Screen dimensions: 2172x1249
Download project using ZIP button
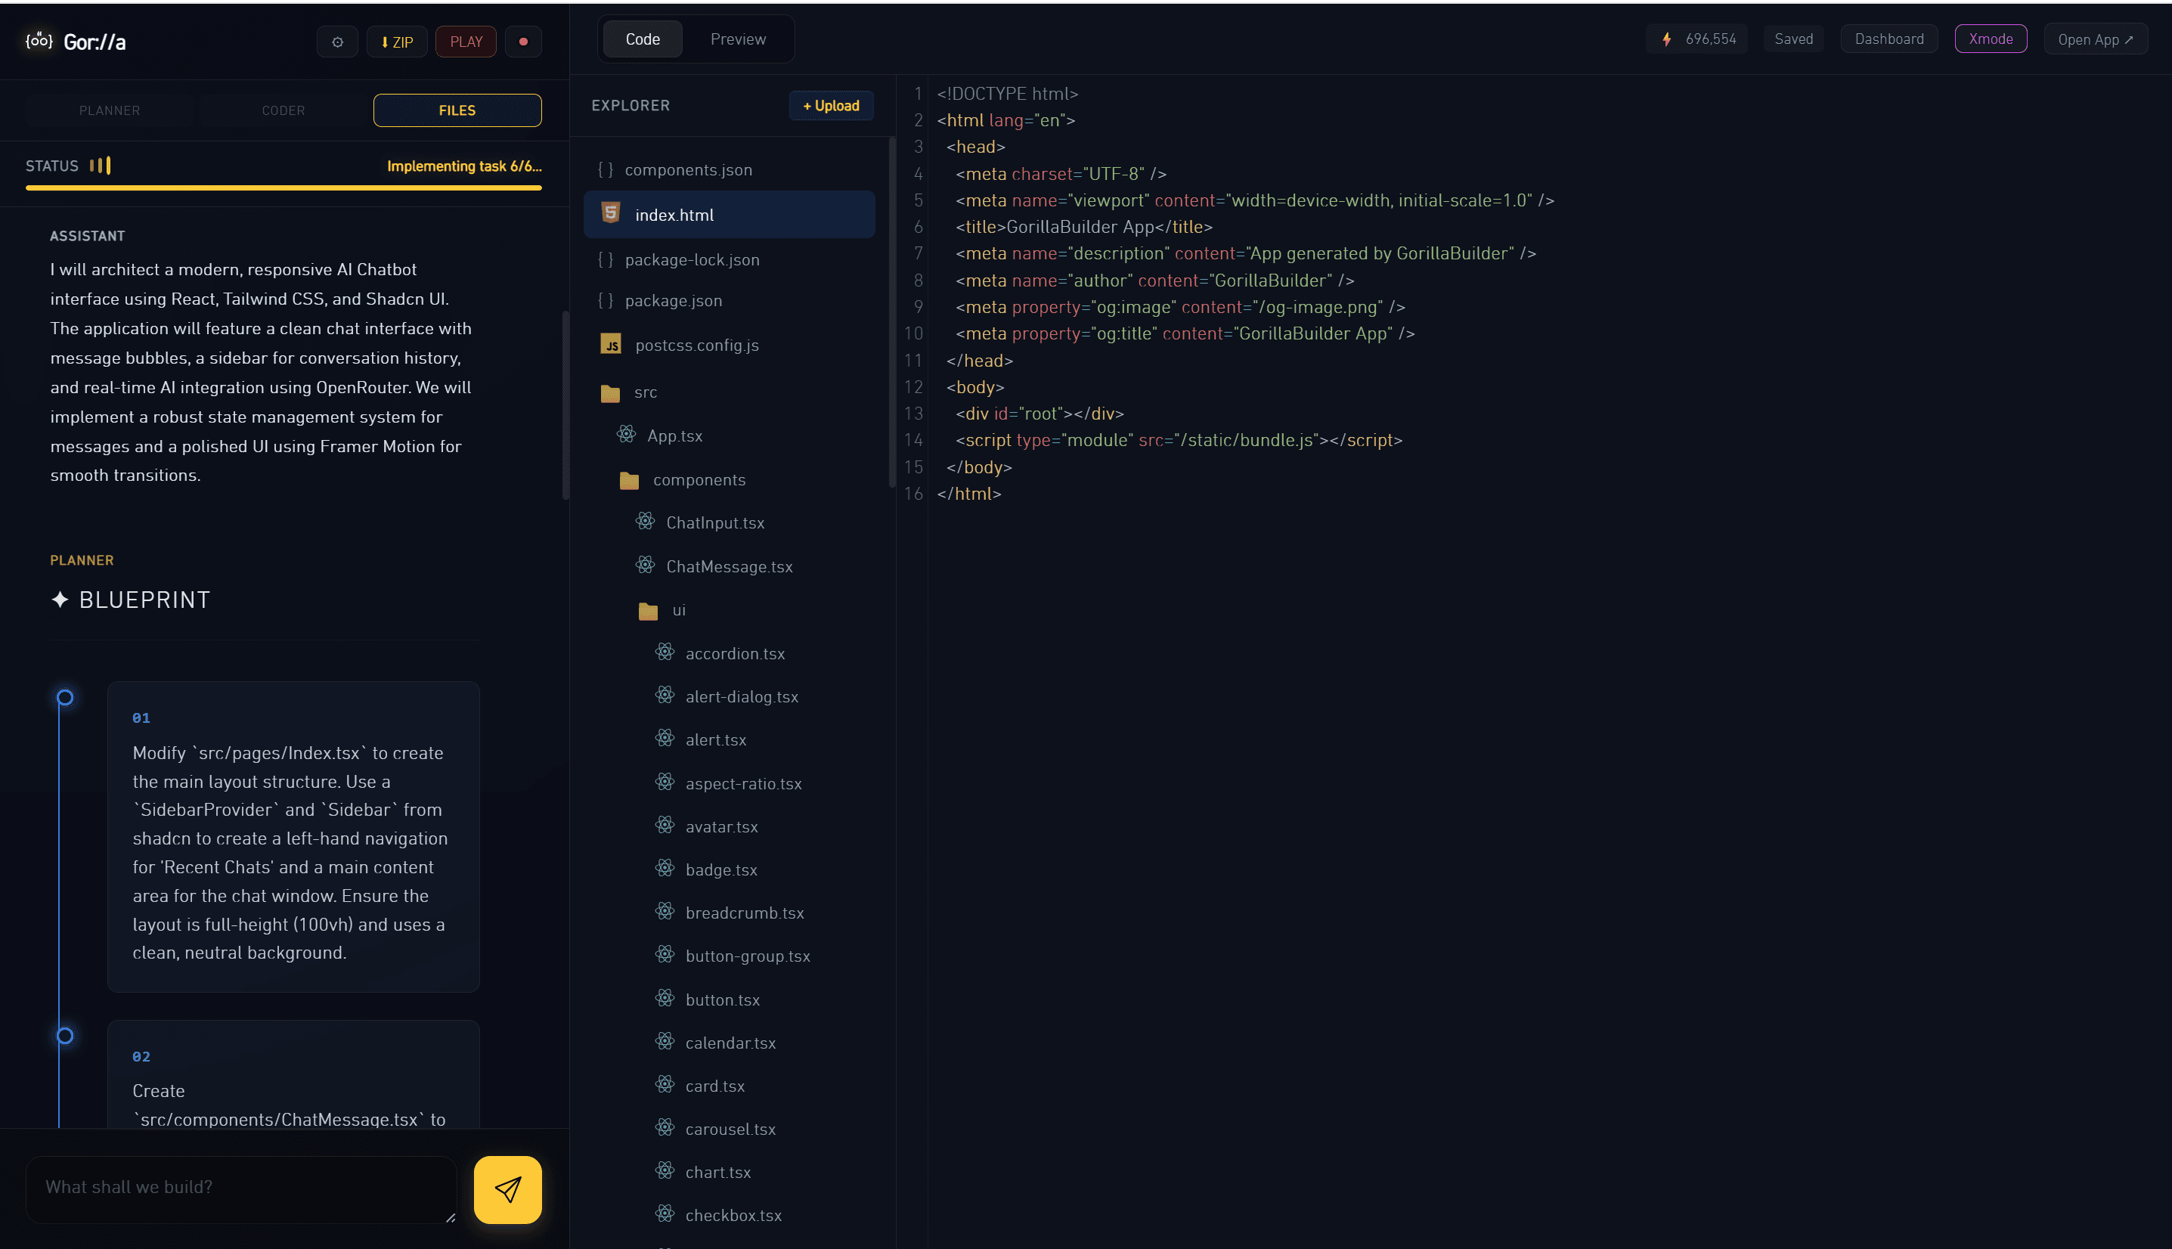[397, 42]
